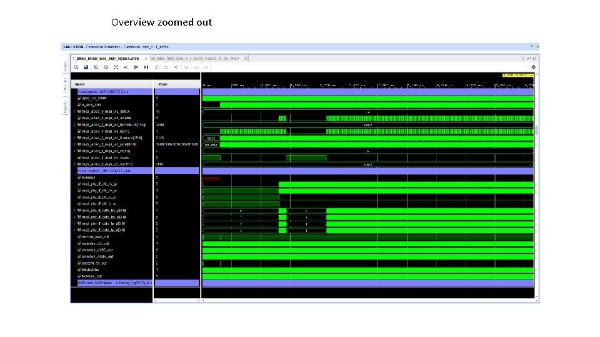This screenshot has width=600, height=337.
Task: Expand mipi_vid_di[5:0] bus
Action: click(x=74, y=112)
